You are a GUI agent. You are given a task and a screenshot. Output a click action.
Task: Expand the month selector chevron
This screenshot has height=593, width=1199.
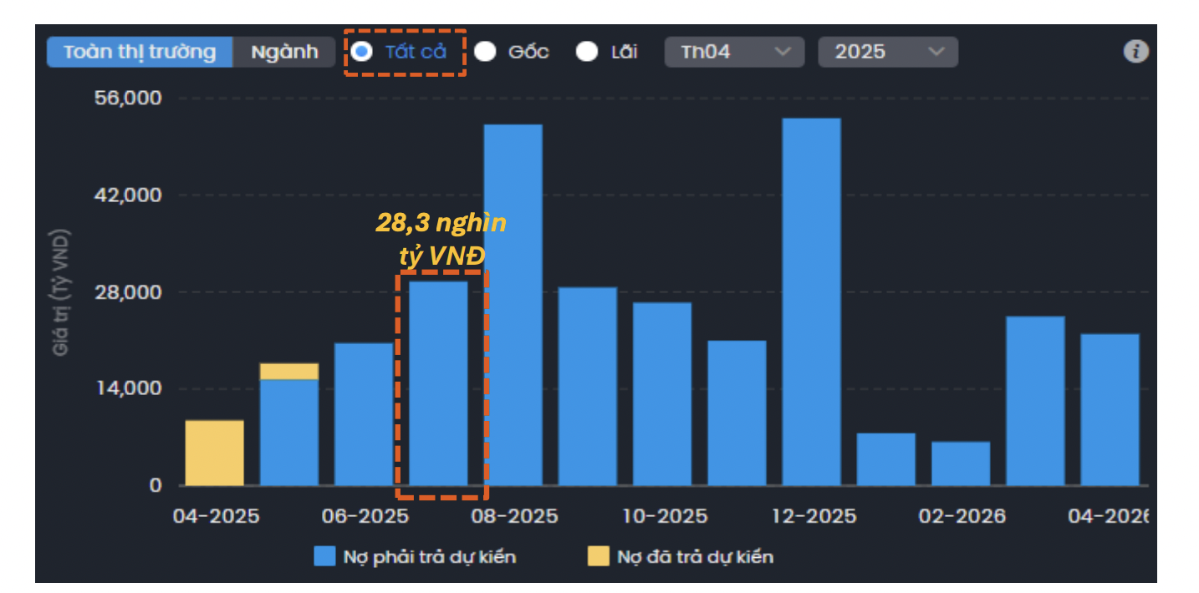[x=784, y=51]
